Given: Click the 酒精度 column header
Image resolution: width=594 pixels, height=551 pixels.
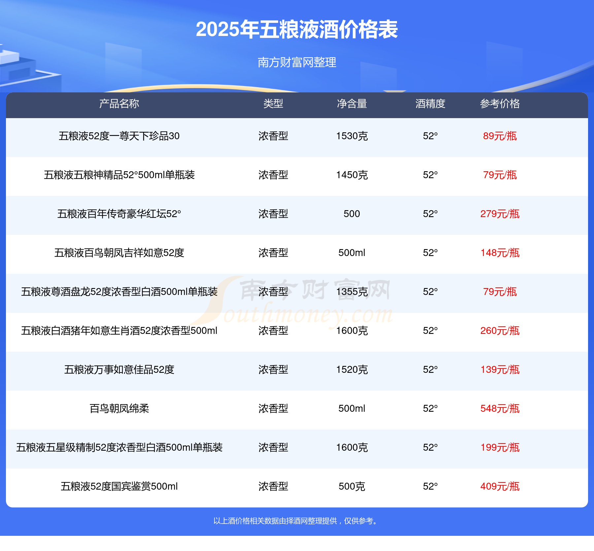Looking at the screenshot, I should point(430,104).
